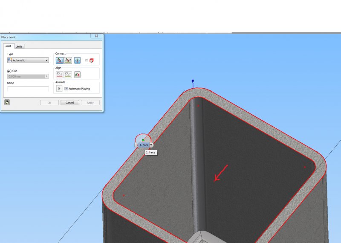Click the Gap value field
The image size is (341, 243).
coord(26,76)
